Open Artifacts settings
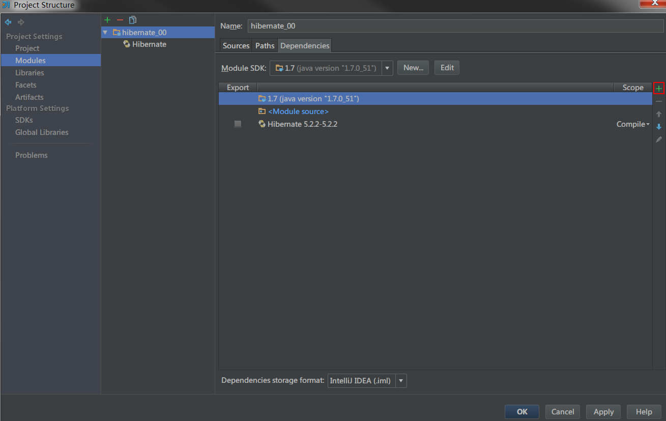Screen dimensions: 666x421 pos(30,97)
